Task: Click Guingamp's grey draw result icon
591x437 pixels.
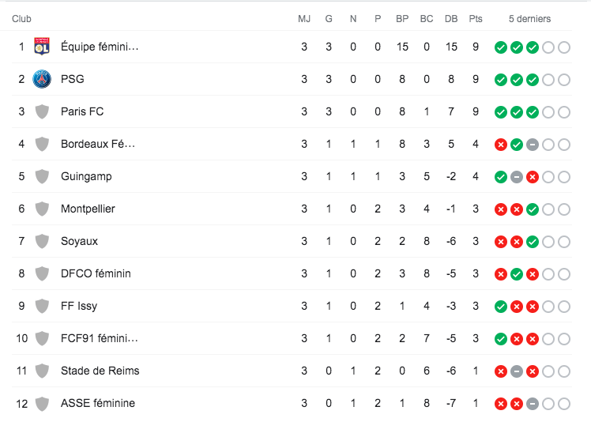Action: 516,177
